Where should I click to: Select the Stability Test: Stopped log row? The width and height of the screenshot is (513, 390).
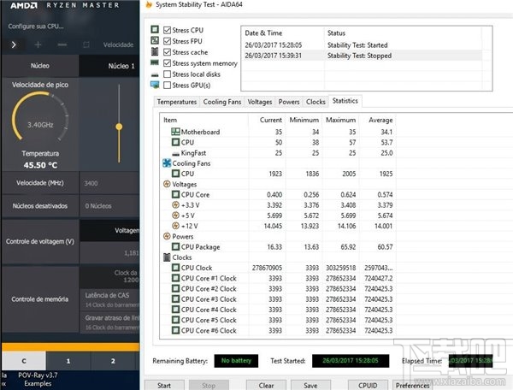click(362, 56)
